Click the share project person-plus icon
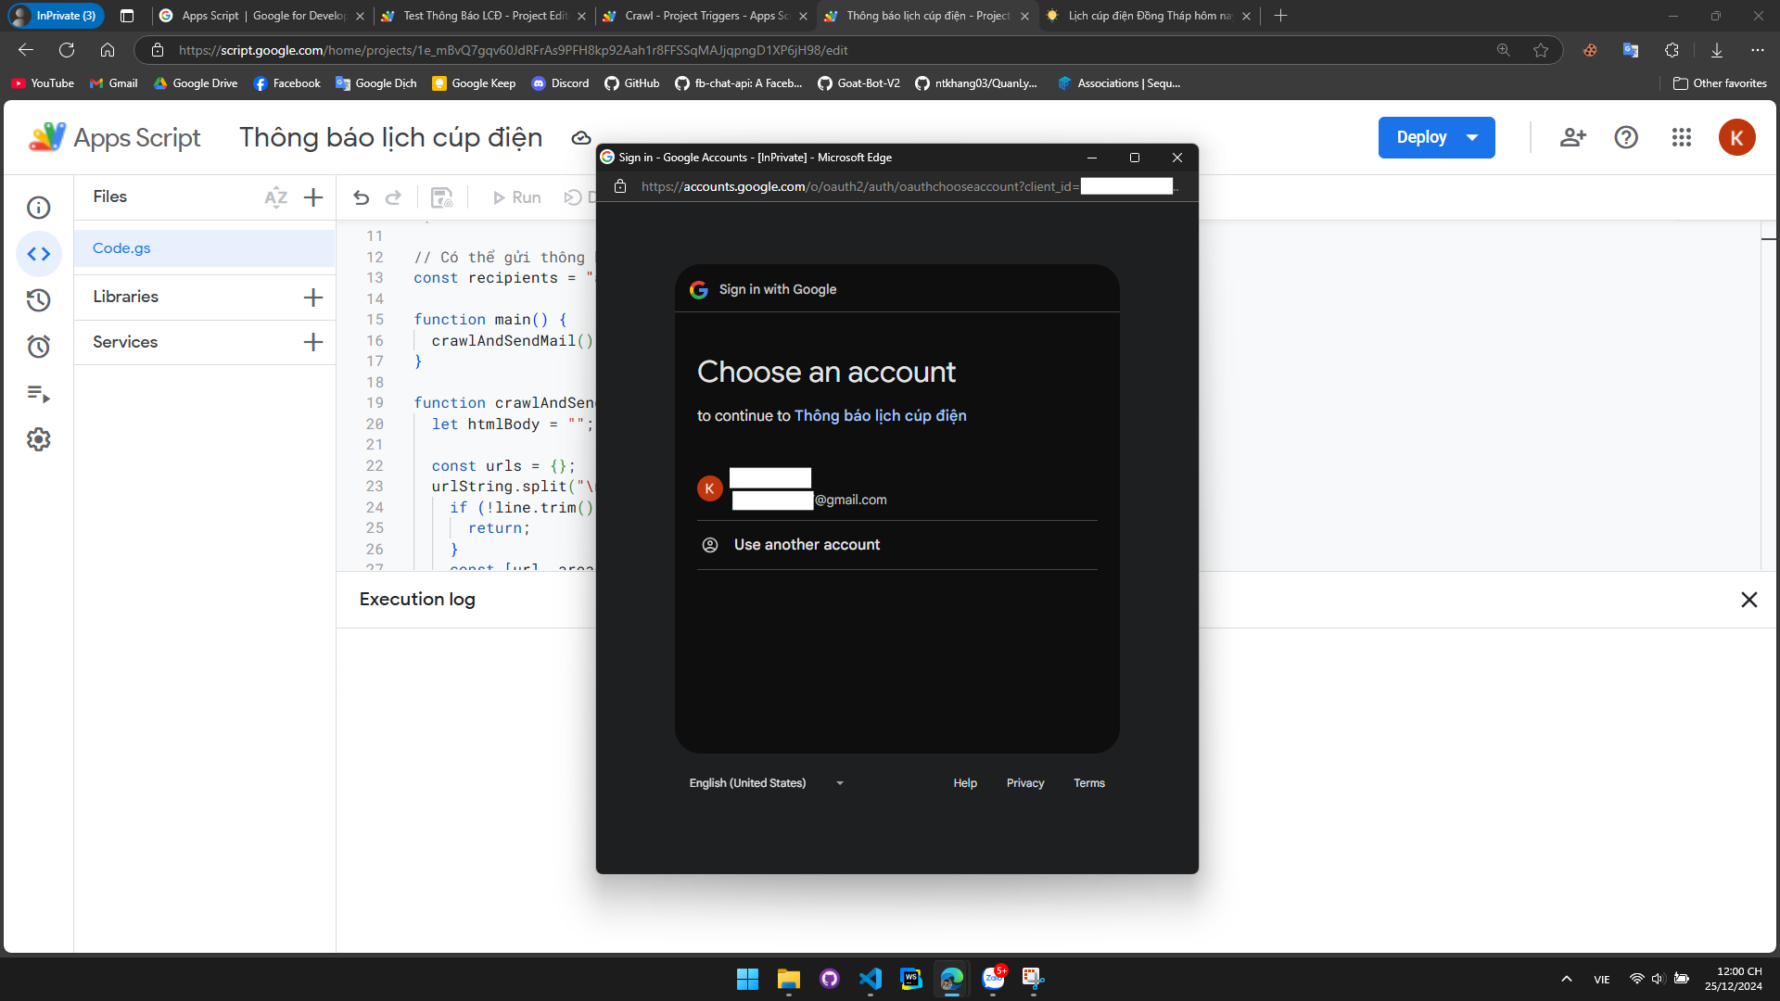Viewport: 1780px width, 1001px height. coord(1572,137)
